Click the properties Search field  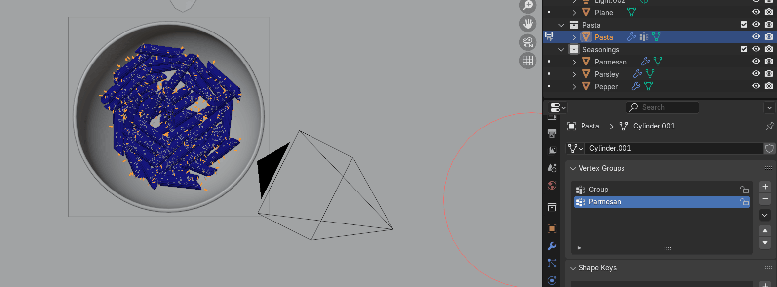coord(662,107)
